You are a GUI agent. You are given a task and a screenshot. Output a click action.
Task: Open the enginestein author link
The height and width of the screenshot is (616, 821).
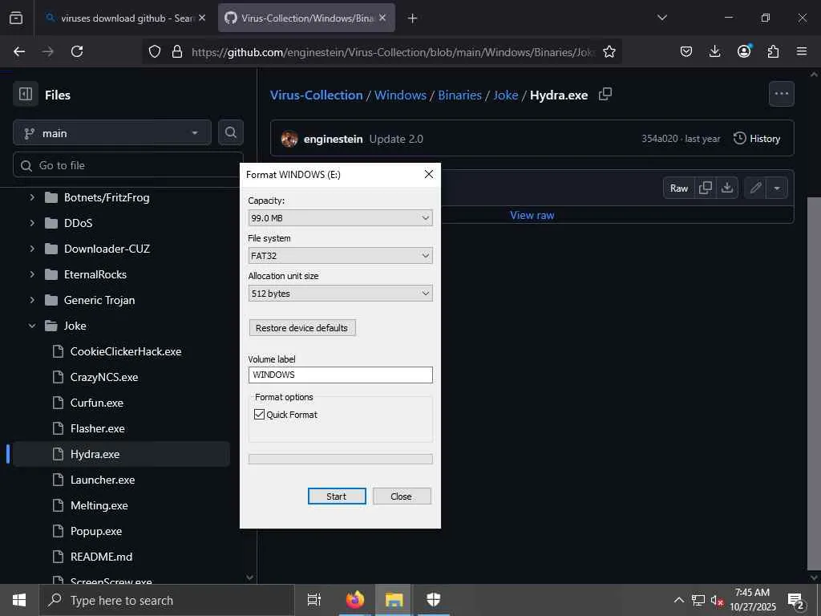[333, 139]
